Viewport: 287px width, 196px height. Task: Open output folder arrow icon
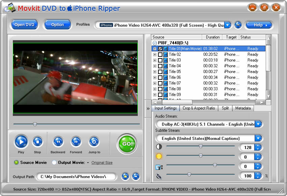(136, 177)
